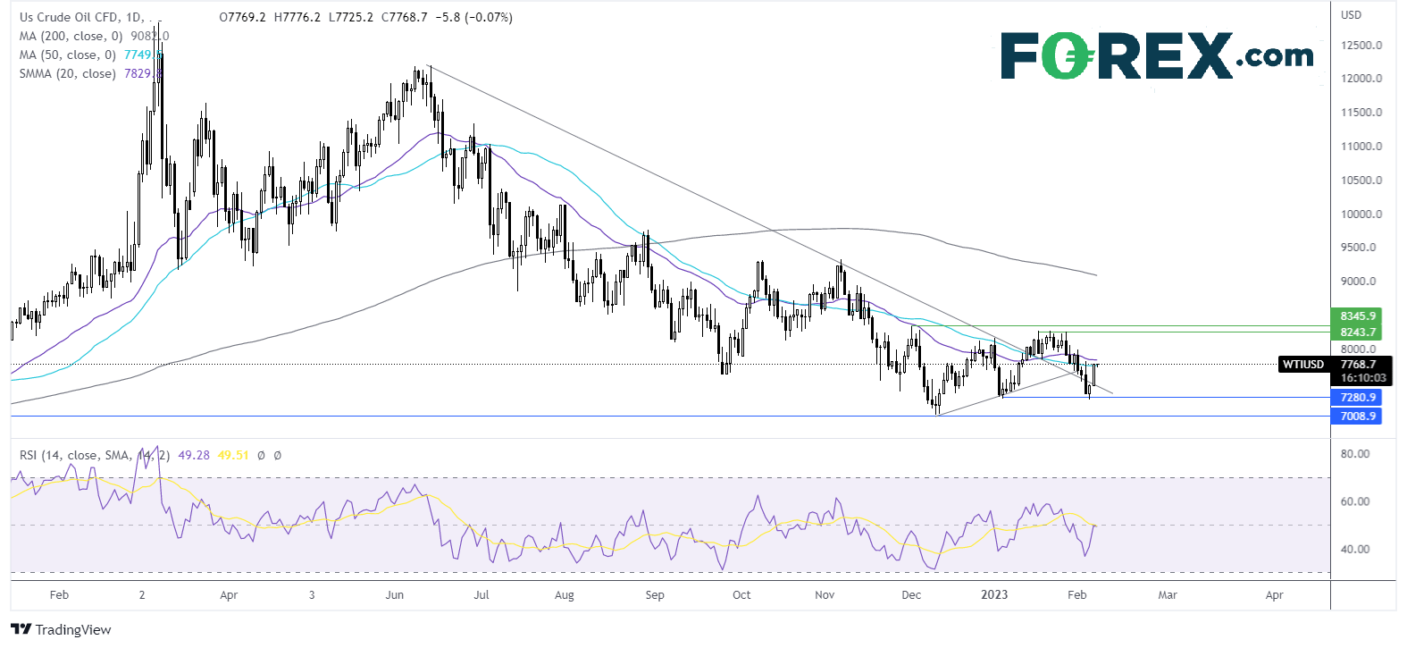
Task: Click the Us Crude Oil CFD symbol title
Action: 81,17
